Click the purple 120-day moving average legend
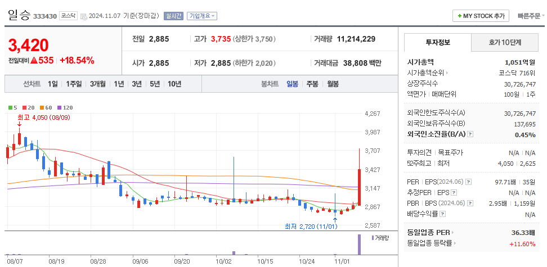The height and width of the screenshot is (267, 547). pos(65,108)
